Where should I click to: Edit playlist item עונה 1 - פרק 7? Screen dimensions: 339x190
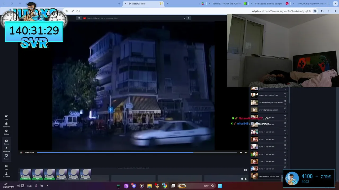[x=285, y=160]
